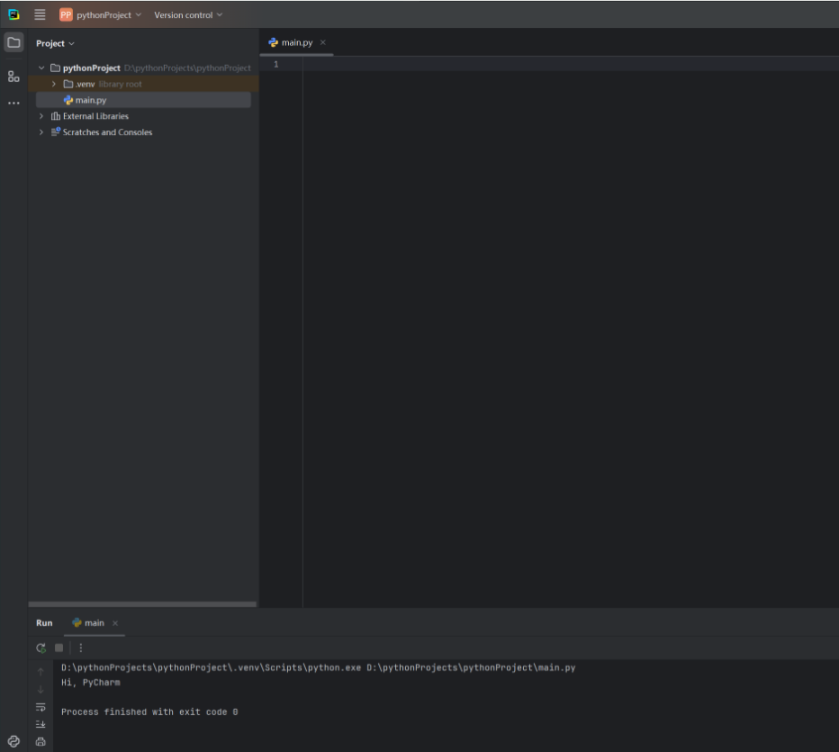The image size is (839, 752).
Task: Open the Structure tool window icon
Action: pos(14,77)
